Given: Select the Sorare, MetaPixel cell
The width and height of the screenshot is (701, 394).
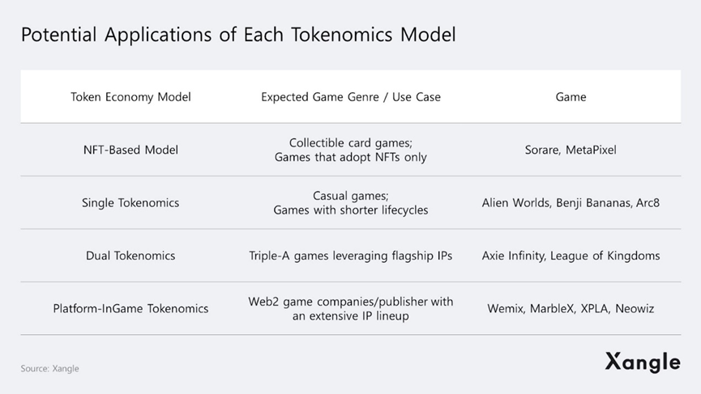Looking at the screenshot, I should coord(571,150).
